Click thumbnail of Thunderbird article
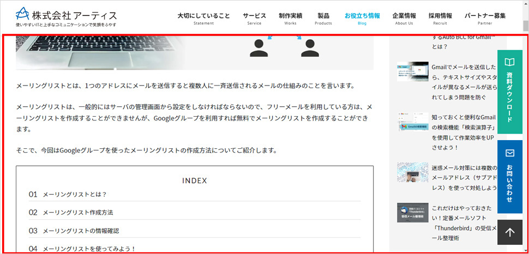Viewport: 529px width, 254px height. [x=413, y=213]
